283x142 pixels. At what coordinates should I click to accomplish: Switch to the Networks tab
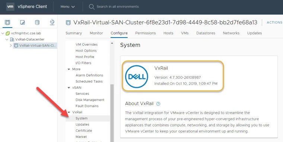(x=231, y=33)
